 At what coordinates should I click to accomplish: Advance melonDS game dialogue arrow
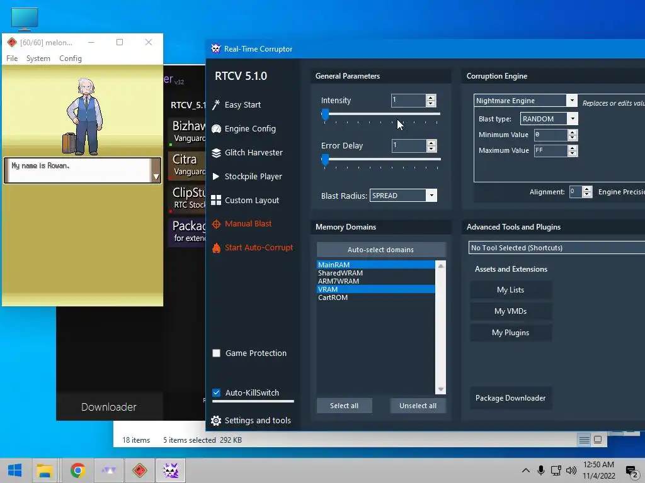click(x=156, y=177)
